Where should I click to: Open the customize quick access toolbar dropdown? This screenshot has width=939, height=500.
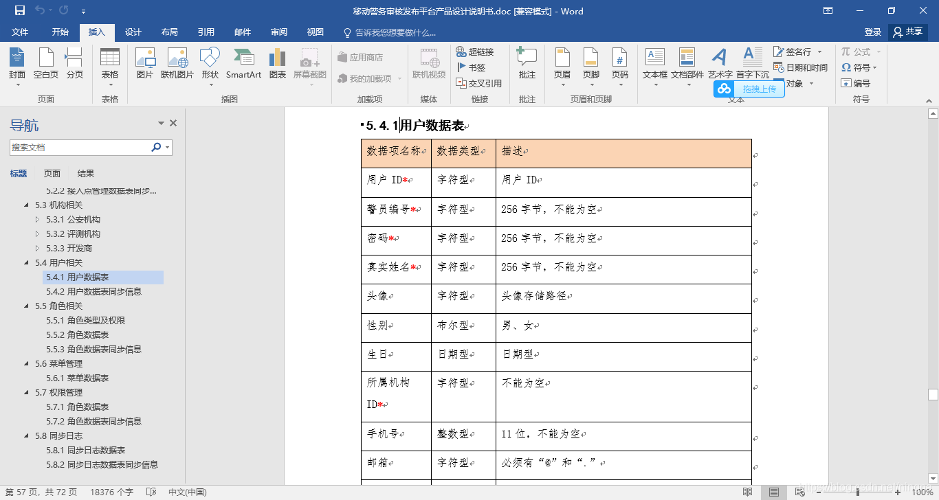pos(83,10)
